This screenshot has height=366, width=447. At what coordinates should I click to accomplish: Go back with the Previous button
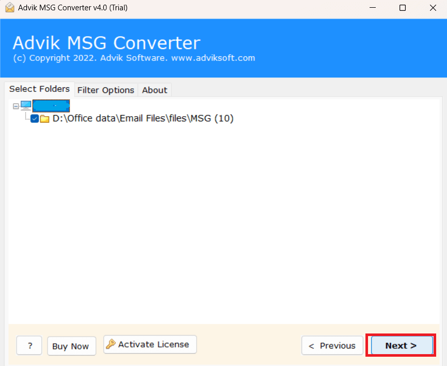pos(332,345)
